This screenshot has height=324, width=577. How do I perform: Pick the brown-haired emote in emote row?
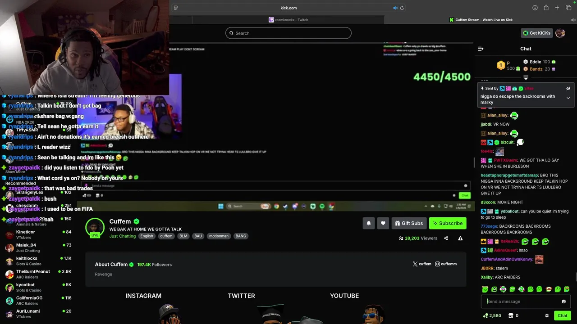click(x=549, y=289)
